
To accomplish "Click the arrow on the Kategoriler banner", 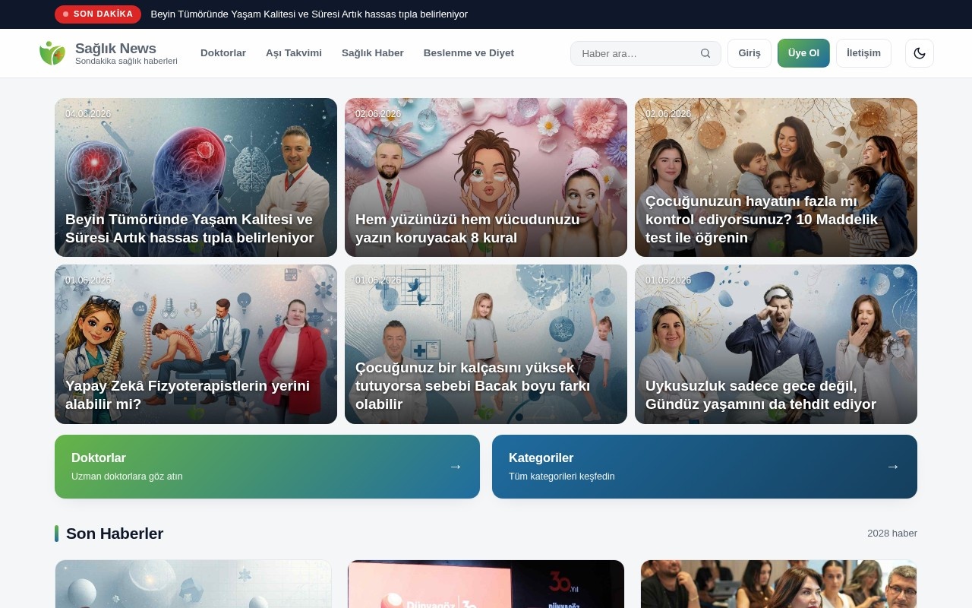I will [x=893, y=467].
